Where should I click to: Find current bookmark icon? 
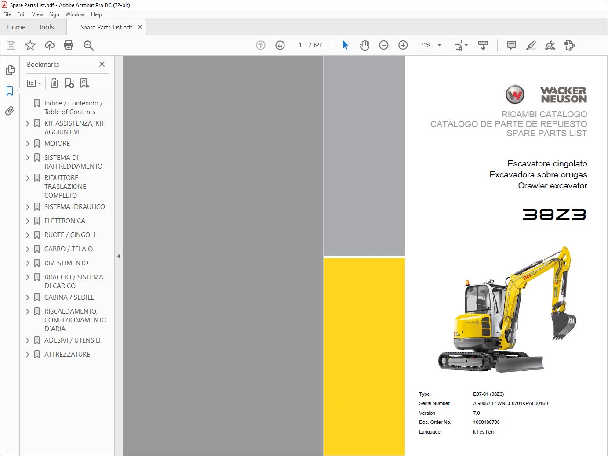84,83
